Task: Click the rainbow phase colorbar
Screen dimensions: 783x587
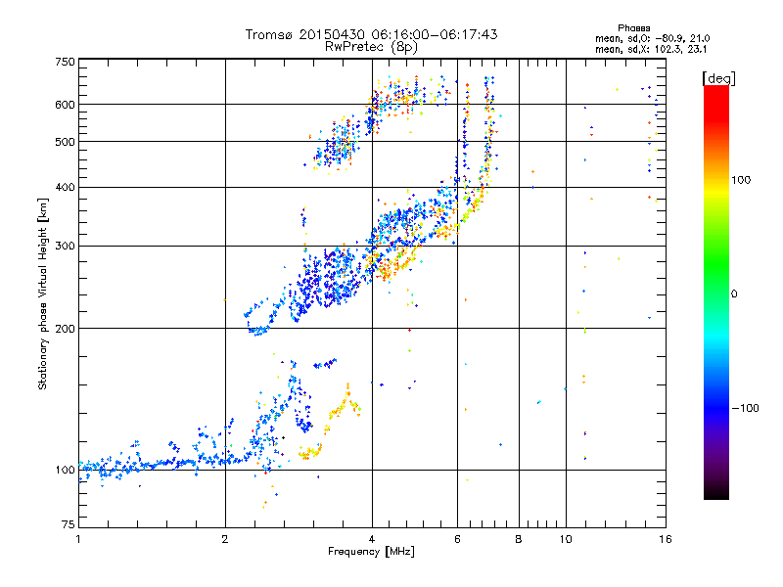Action: 716,292
